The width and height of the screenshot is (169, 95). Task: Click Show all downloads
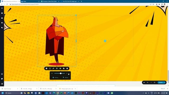coord(163,89)
